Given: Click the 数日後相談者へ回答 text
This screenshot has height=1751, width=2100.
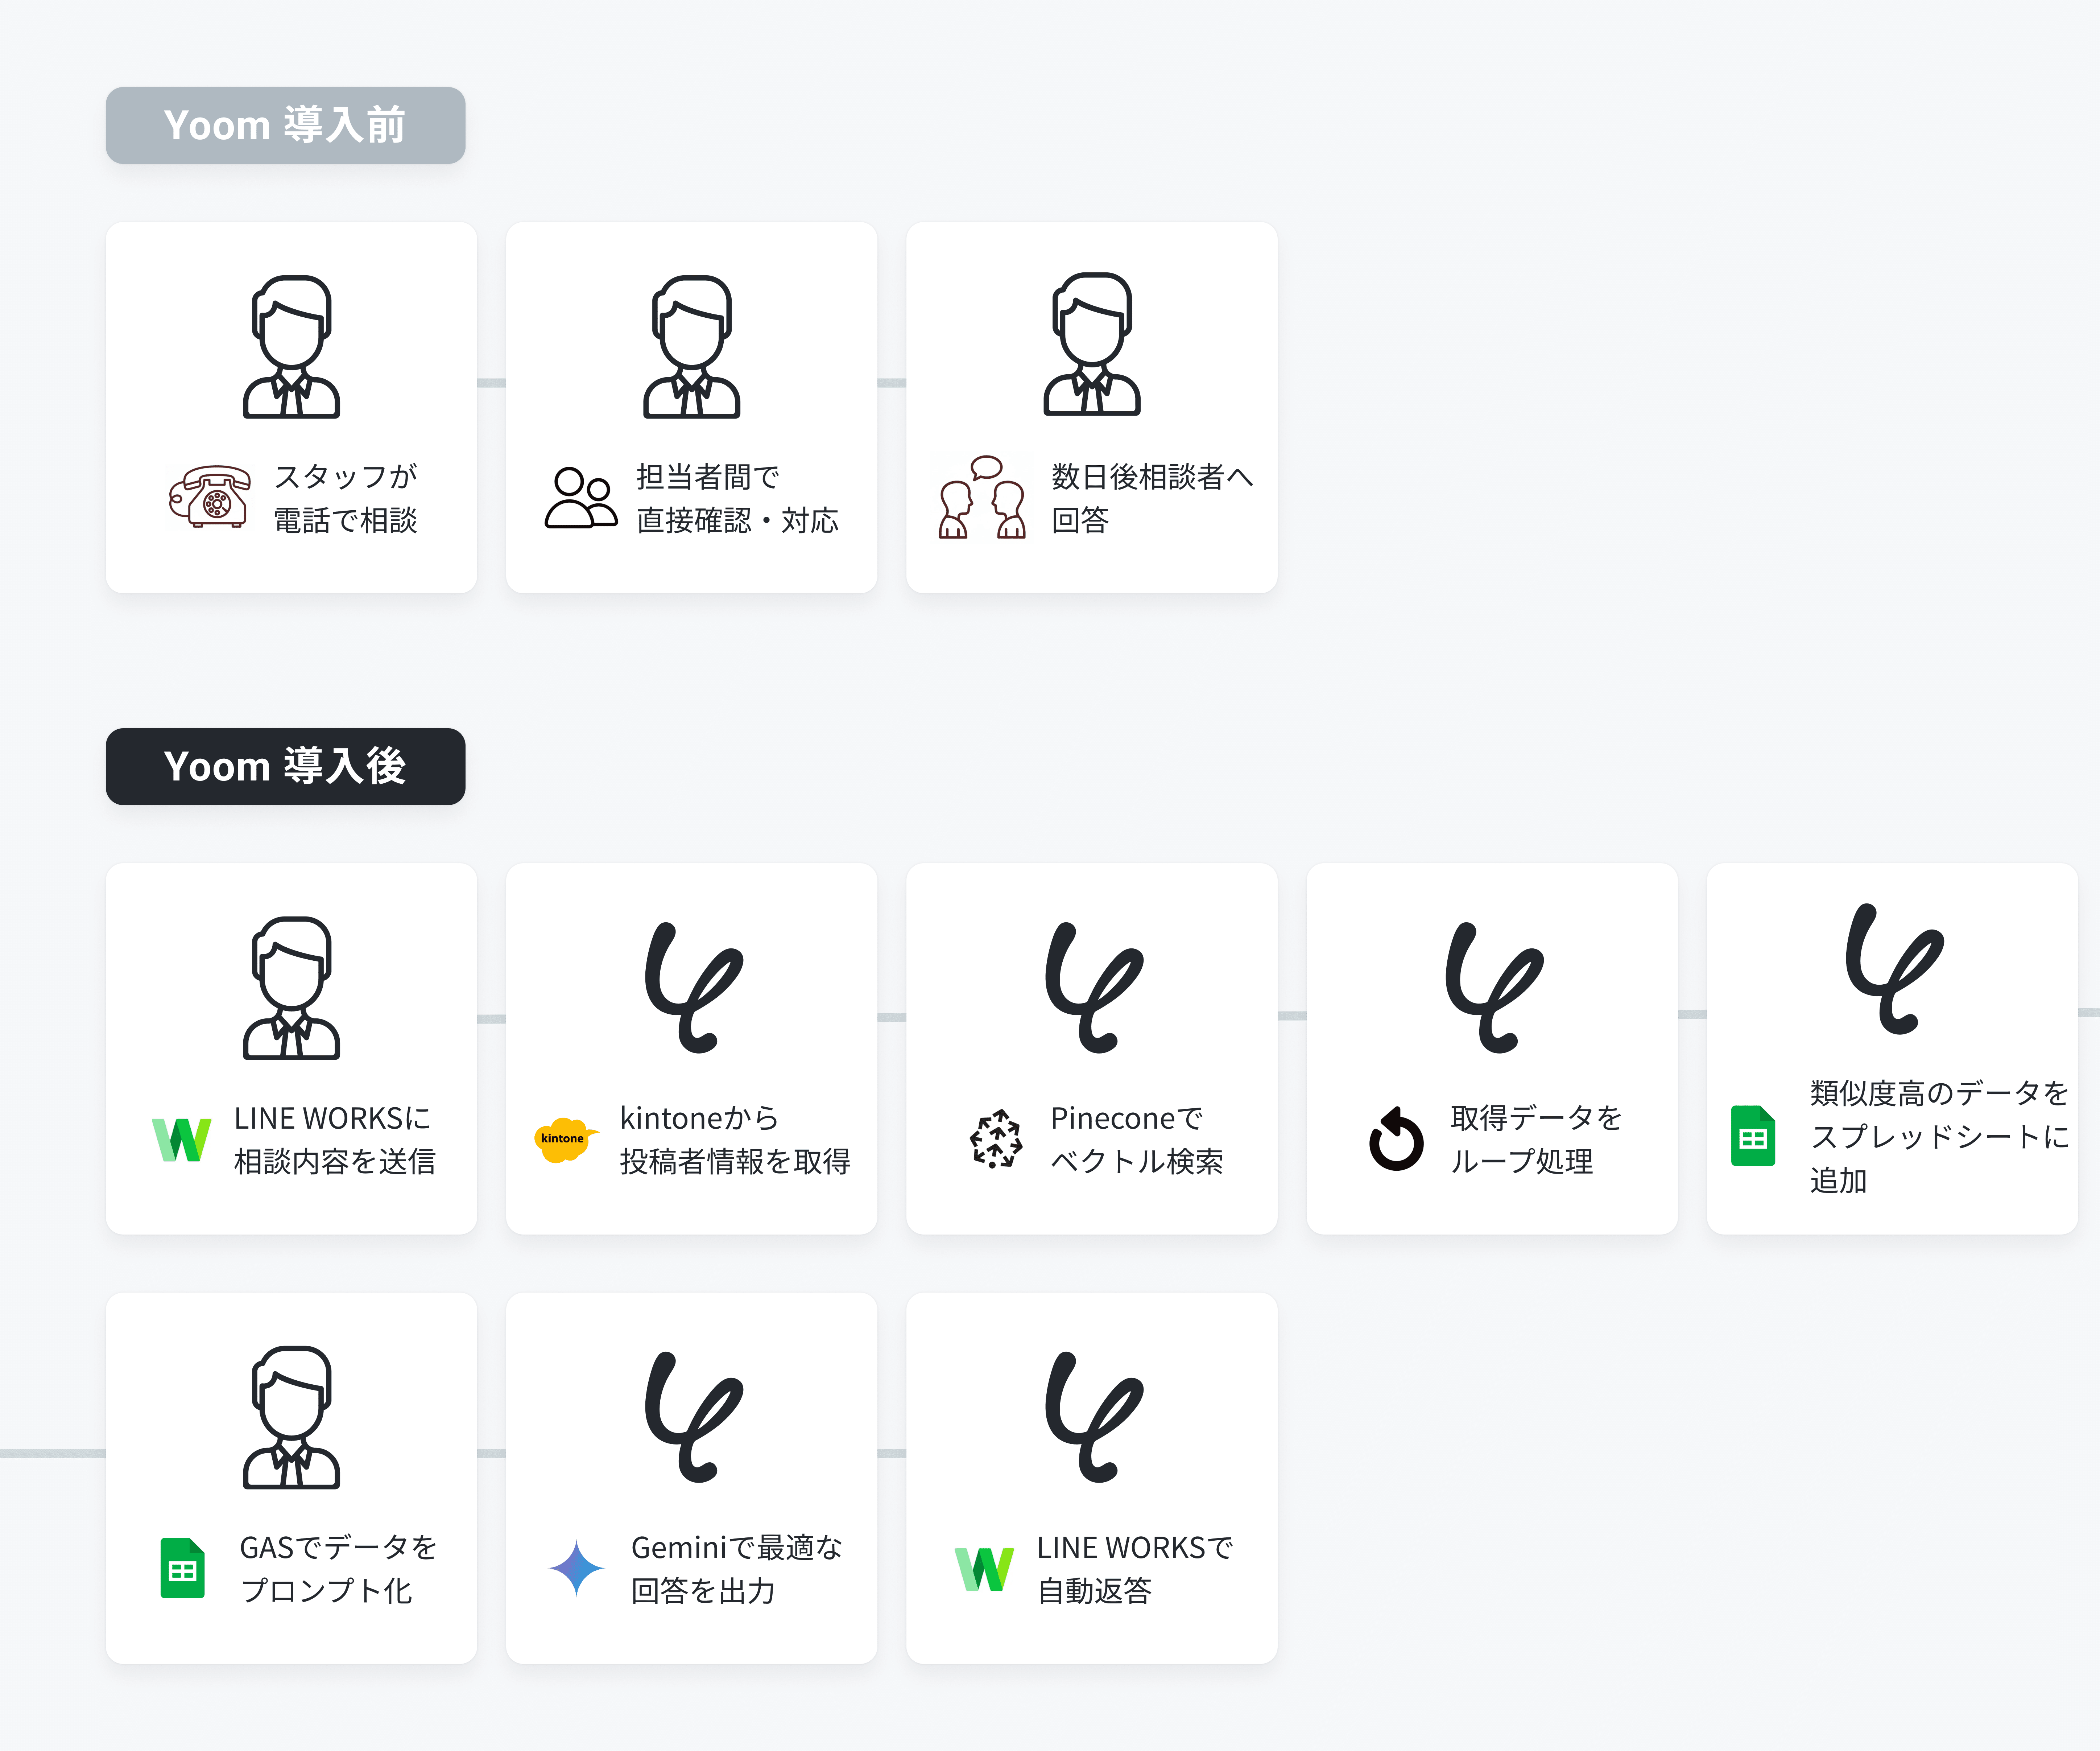Looking at the screenshot, I should point(1151,498).
